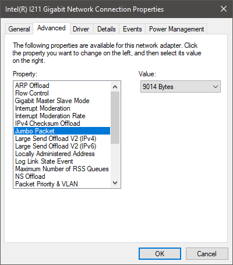Screen dimensions: 233x265
Task: Open the Driver tab
Action: pos(81,29)
